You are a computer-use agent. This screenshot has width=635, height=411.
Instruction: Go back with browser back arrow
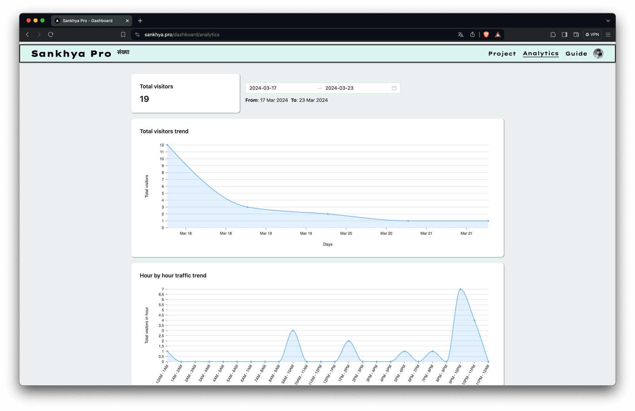(x=27, y=34)
